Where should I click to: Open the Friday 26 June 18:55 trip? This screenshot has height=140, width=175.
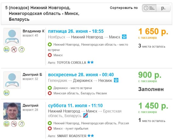point(76,31)
